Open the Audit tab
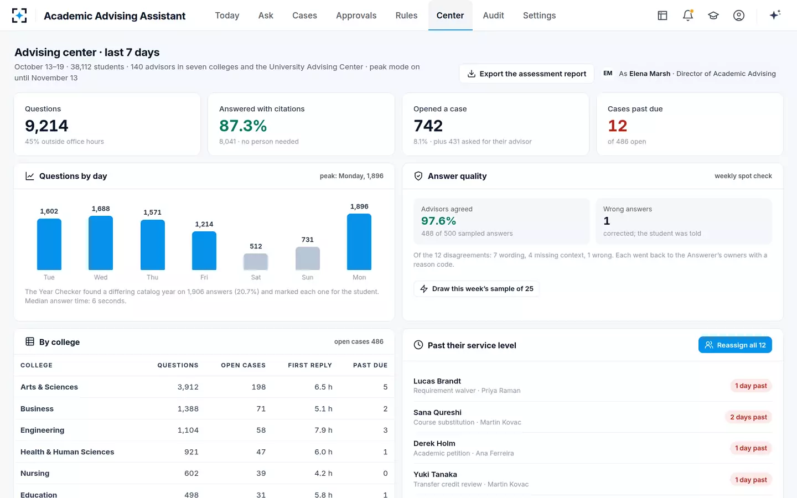797x498 pixels. tap(493, 15)
